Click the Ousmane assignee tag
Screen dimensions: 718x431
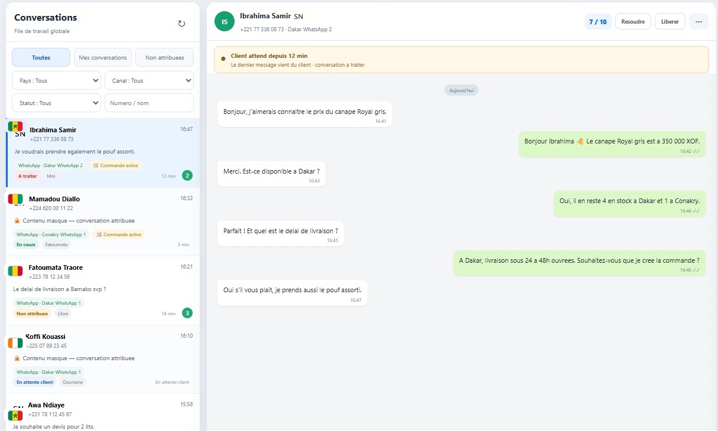73,382
